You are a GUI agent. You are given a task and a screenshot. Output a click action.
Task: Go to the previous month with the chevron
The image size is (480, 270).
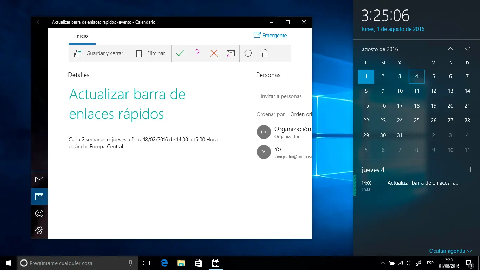click(x=450, y=49)
